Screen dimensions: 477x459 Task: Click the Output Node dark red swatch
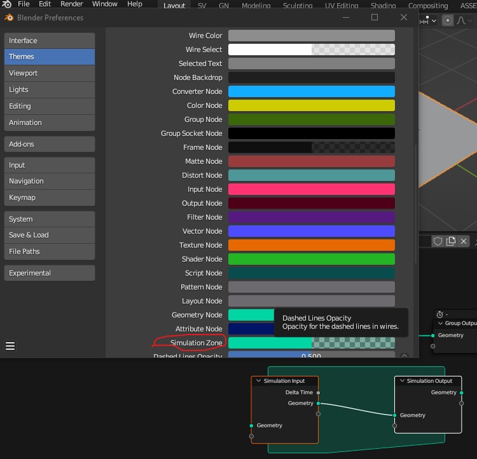tap(312, 203)
